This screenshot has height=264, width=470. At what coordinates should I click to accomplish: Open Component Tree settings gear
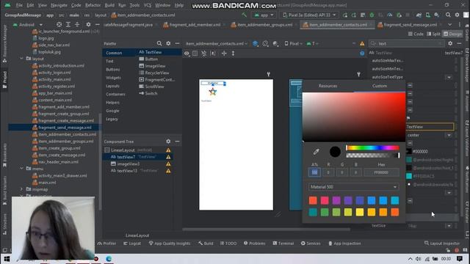(168, 142)
